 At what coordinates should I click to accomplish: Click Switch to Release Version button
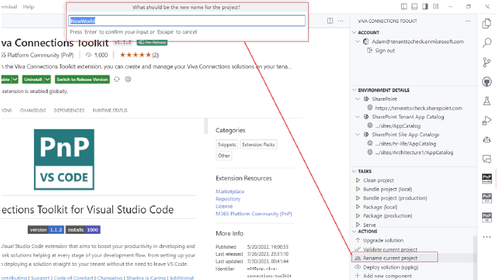(x=82, y=80)
